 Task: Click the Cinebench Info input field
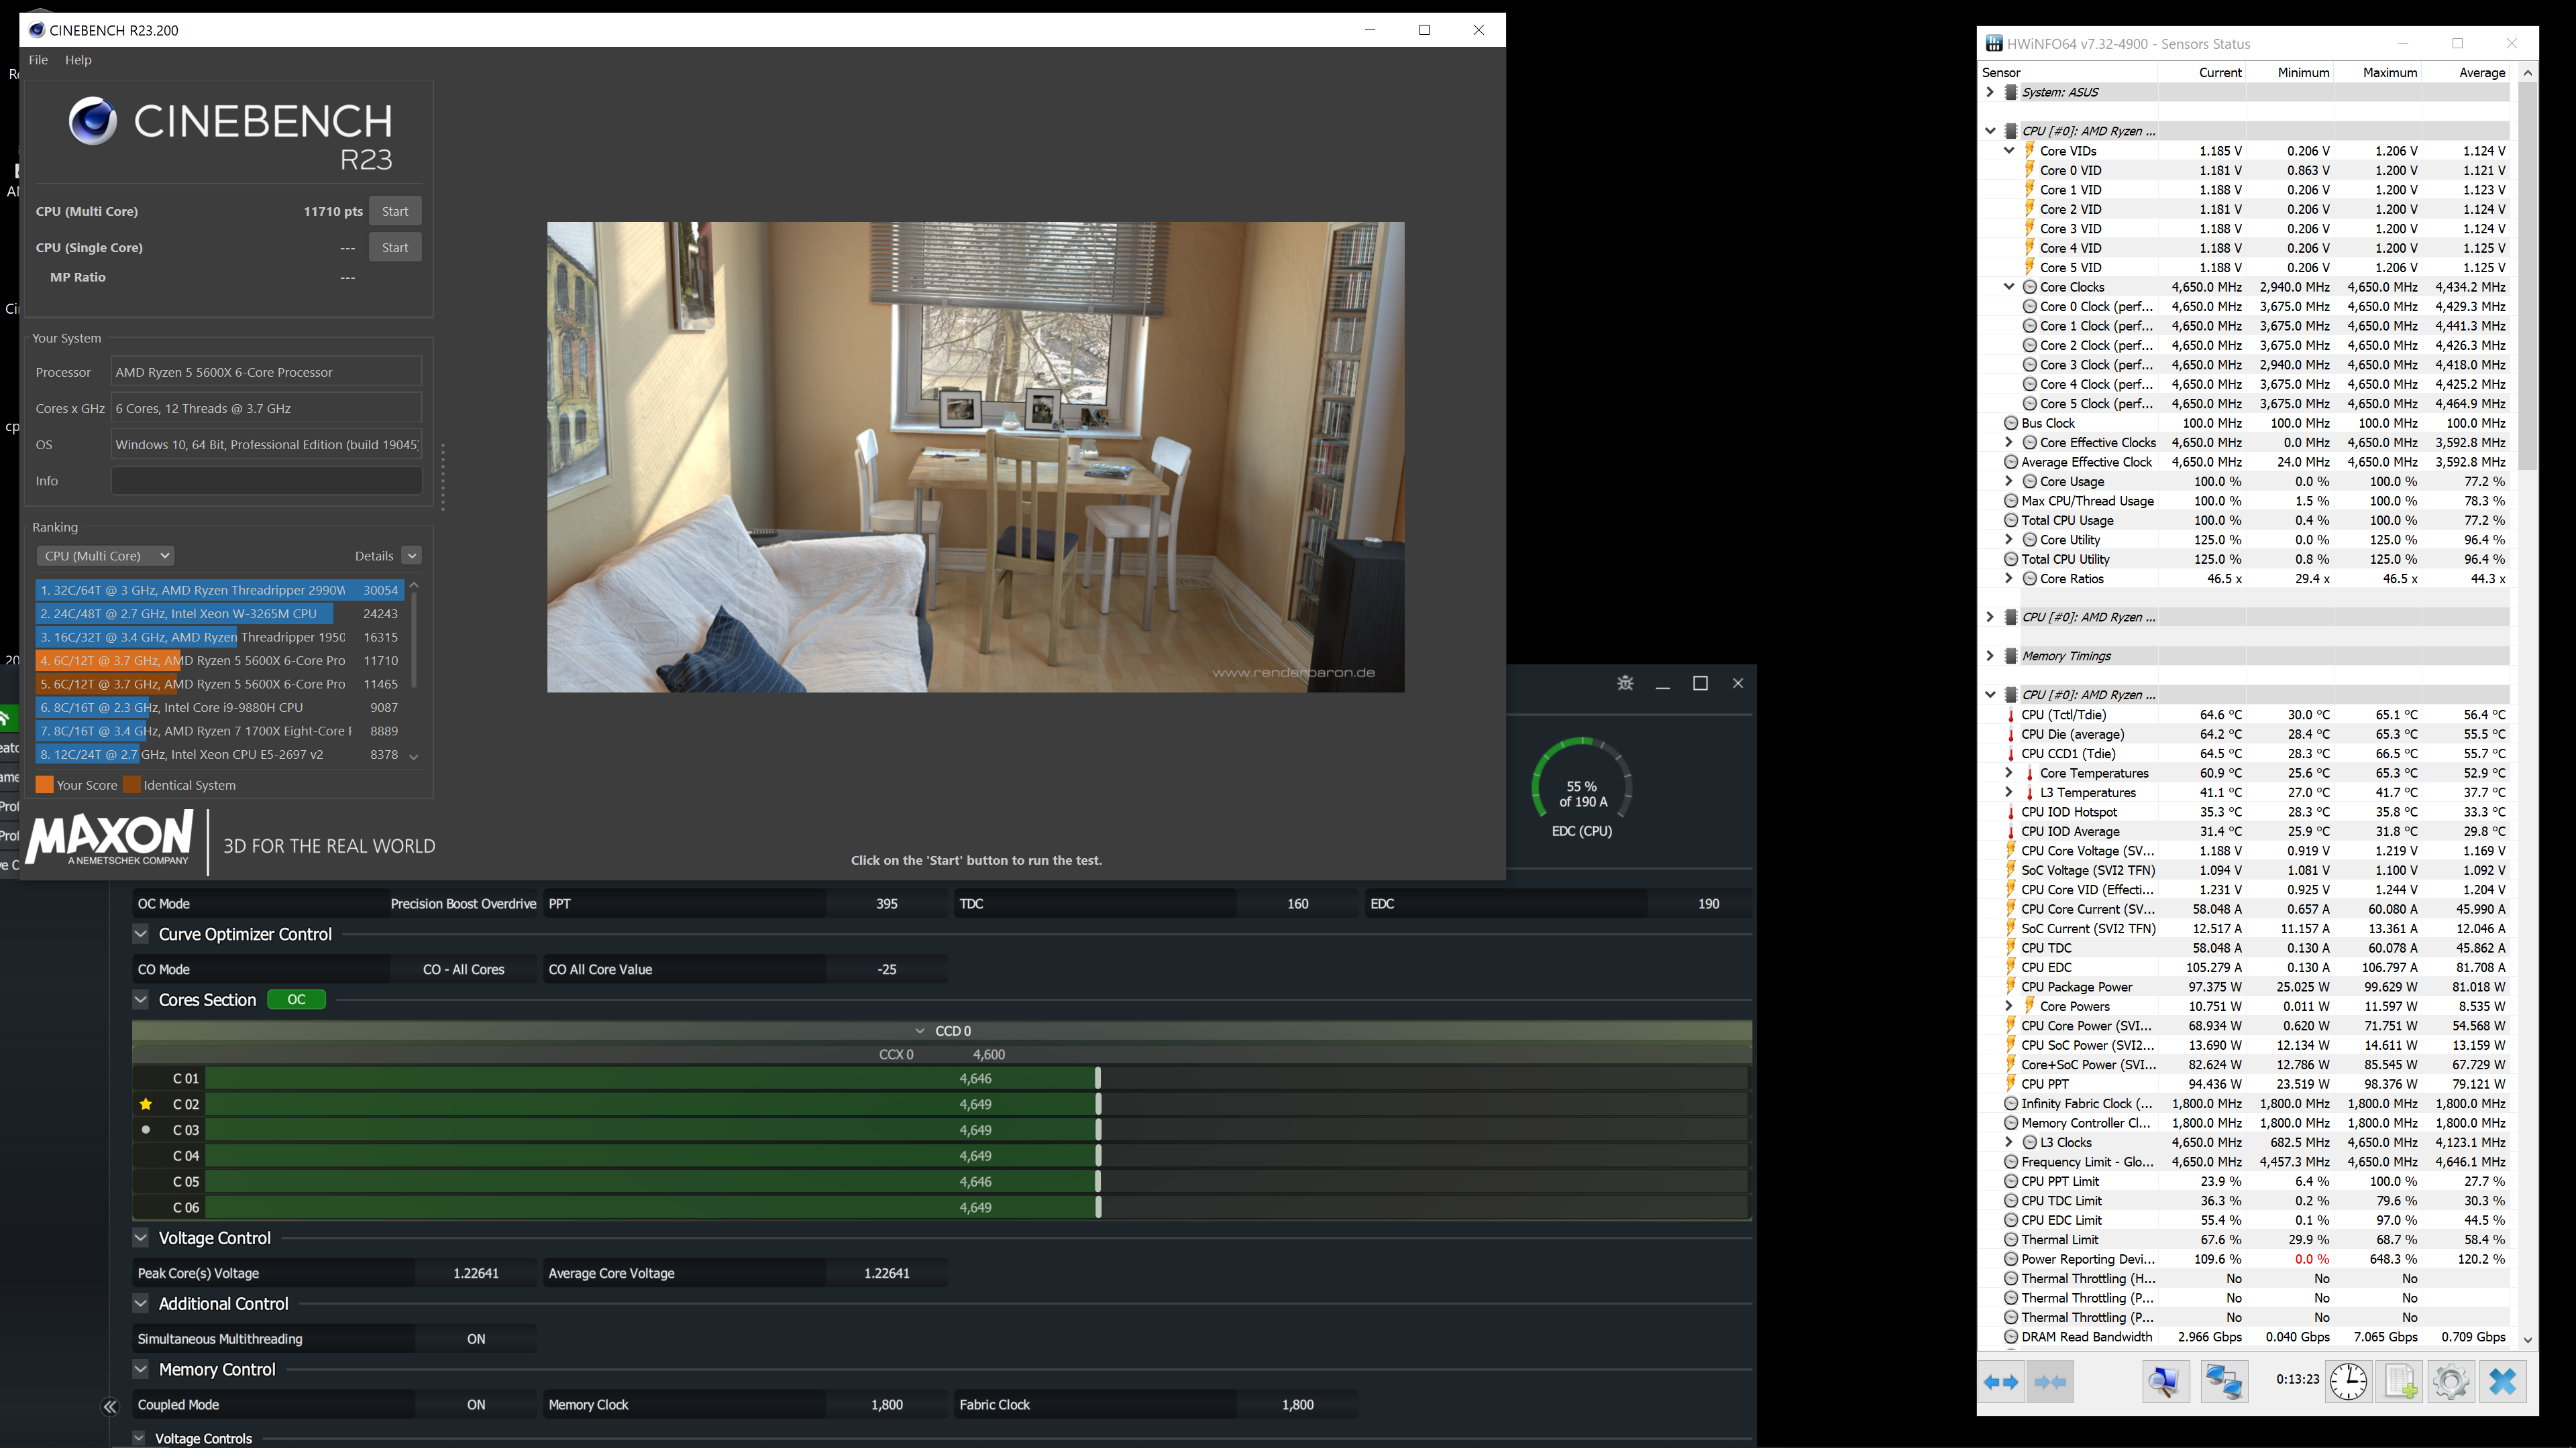266,481
